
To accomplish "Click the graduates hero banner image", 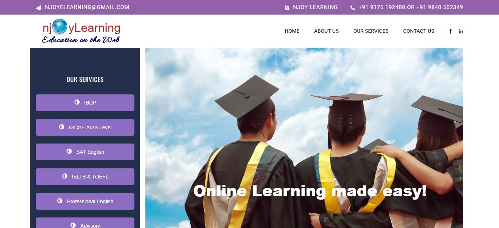I will tap(304, 138).
